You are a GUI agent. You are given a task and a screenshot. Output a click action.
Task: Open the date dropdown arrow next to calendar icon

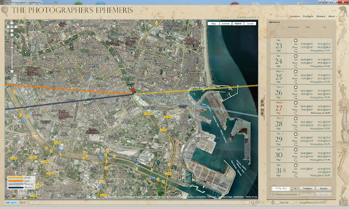tap(296, 188)
